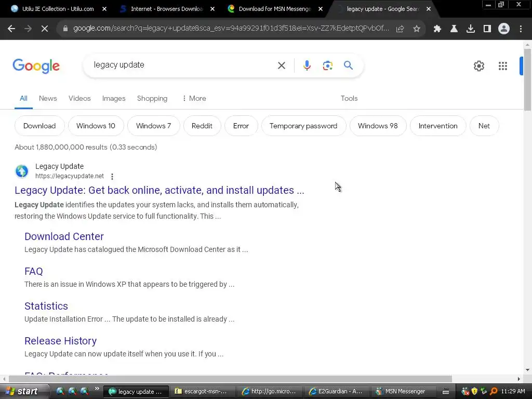Go back to the previous page

click(11, 29)
